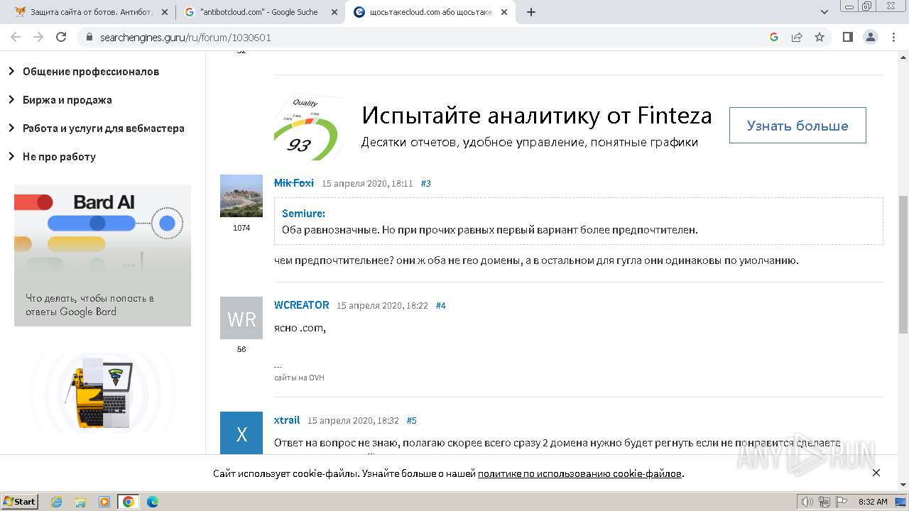
Task: Open Action Center flag tray icon
Action: (841, 502)
